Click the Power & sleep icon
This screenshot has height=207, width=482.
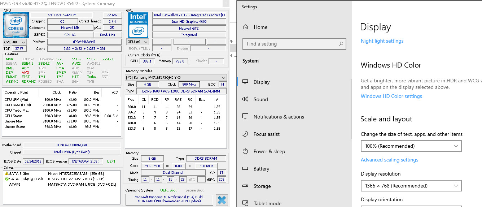point(246,151)
